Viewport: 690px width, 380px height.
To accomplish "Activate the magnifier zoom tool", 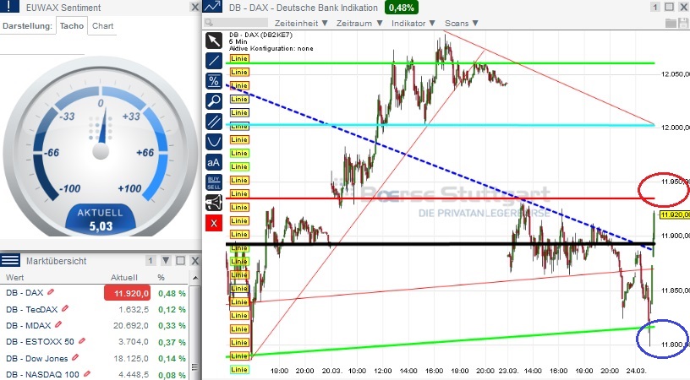I will coord(214,101).
